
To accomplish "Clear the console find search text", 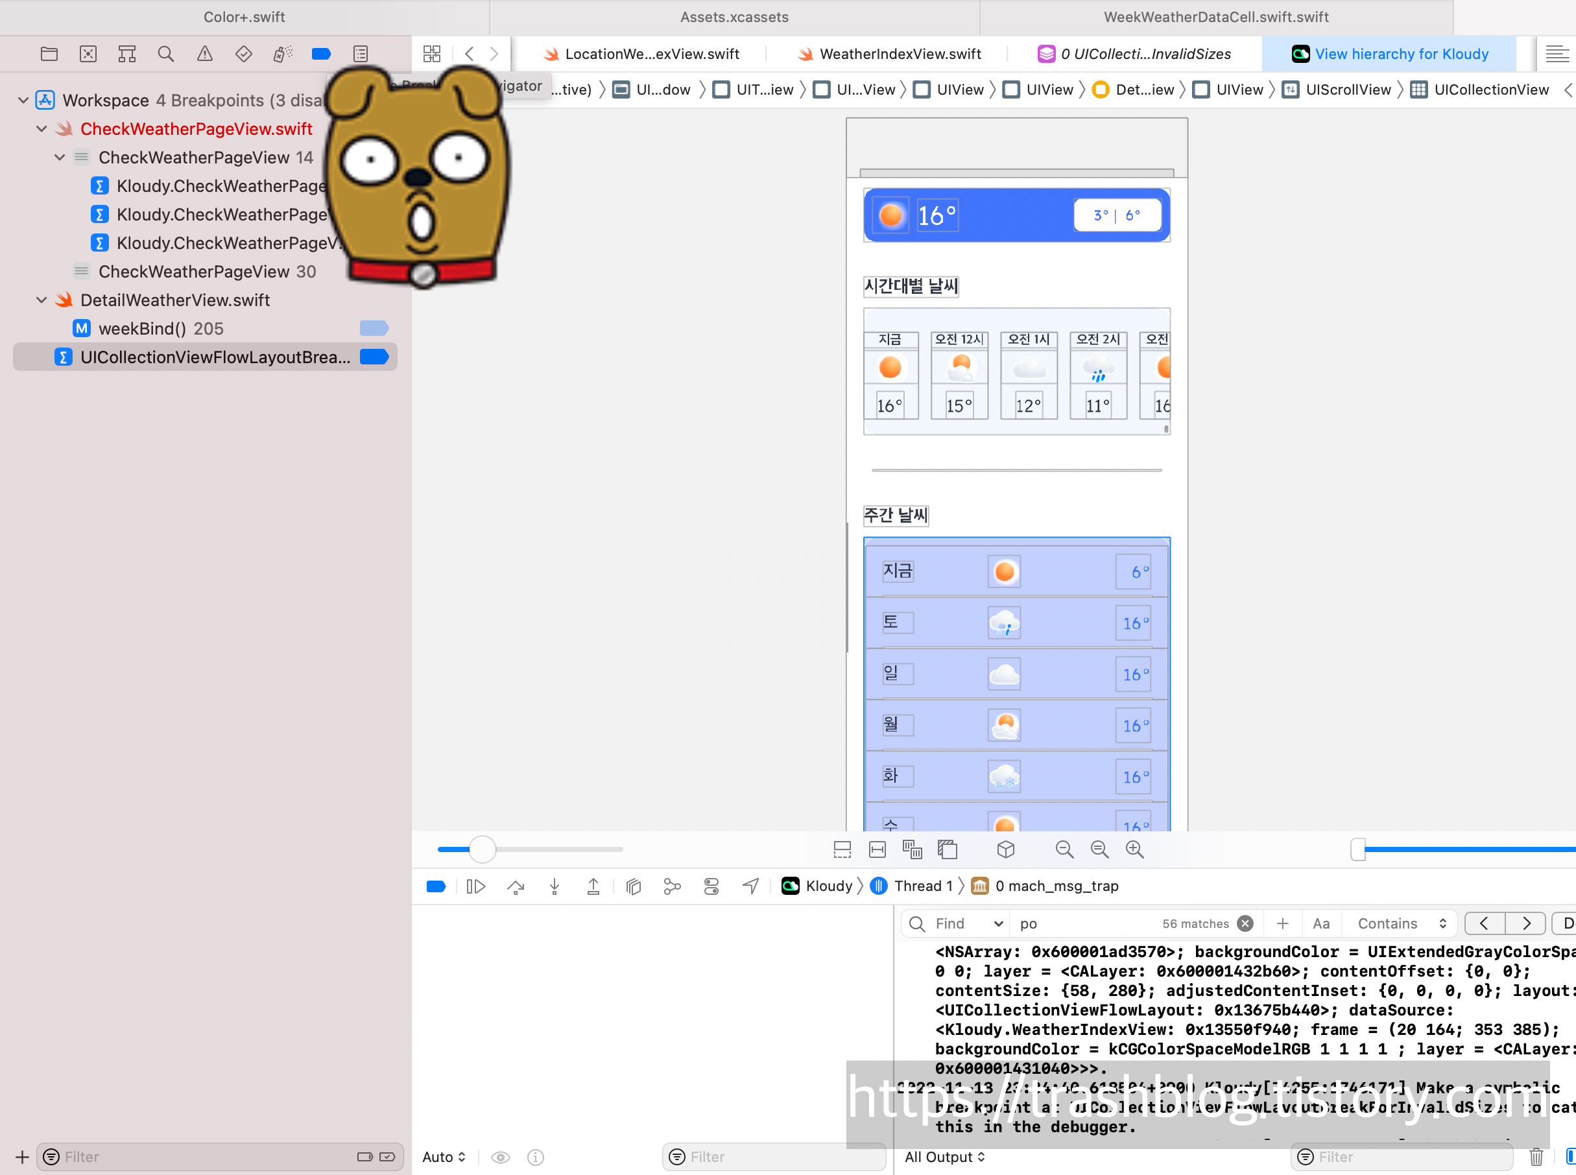I will [1245, 924].
